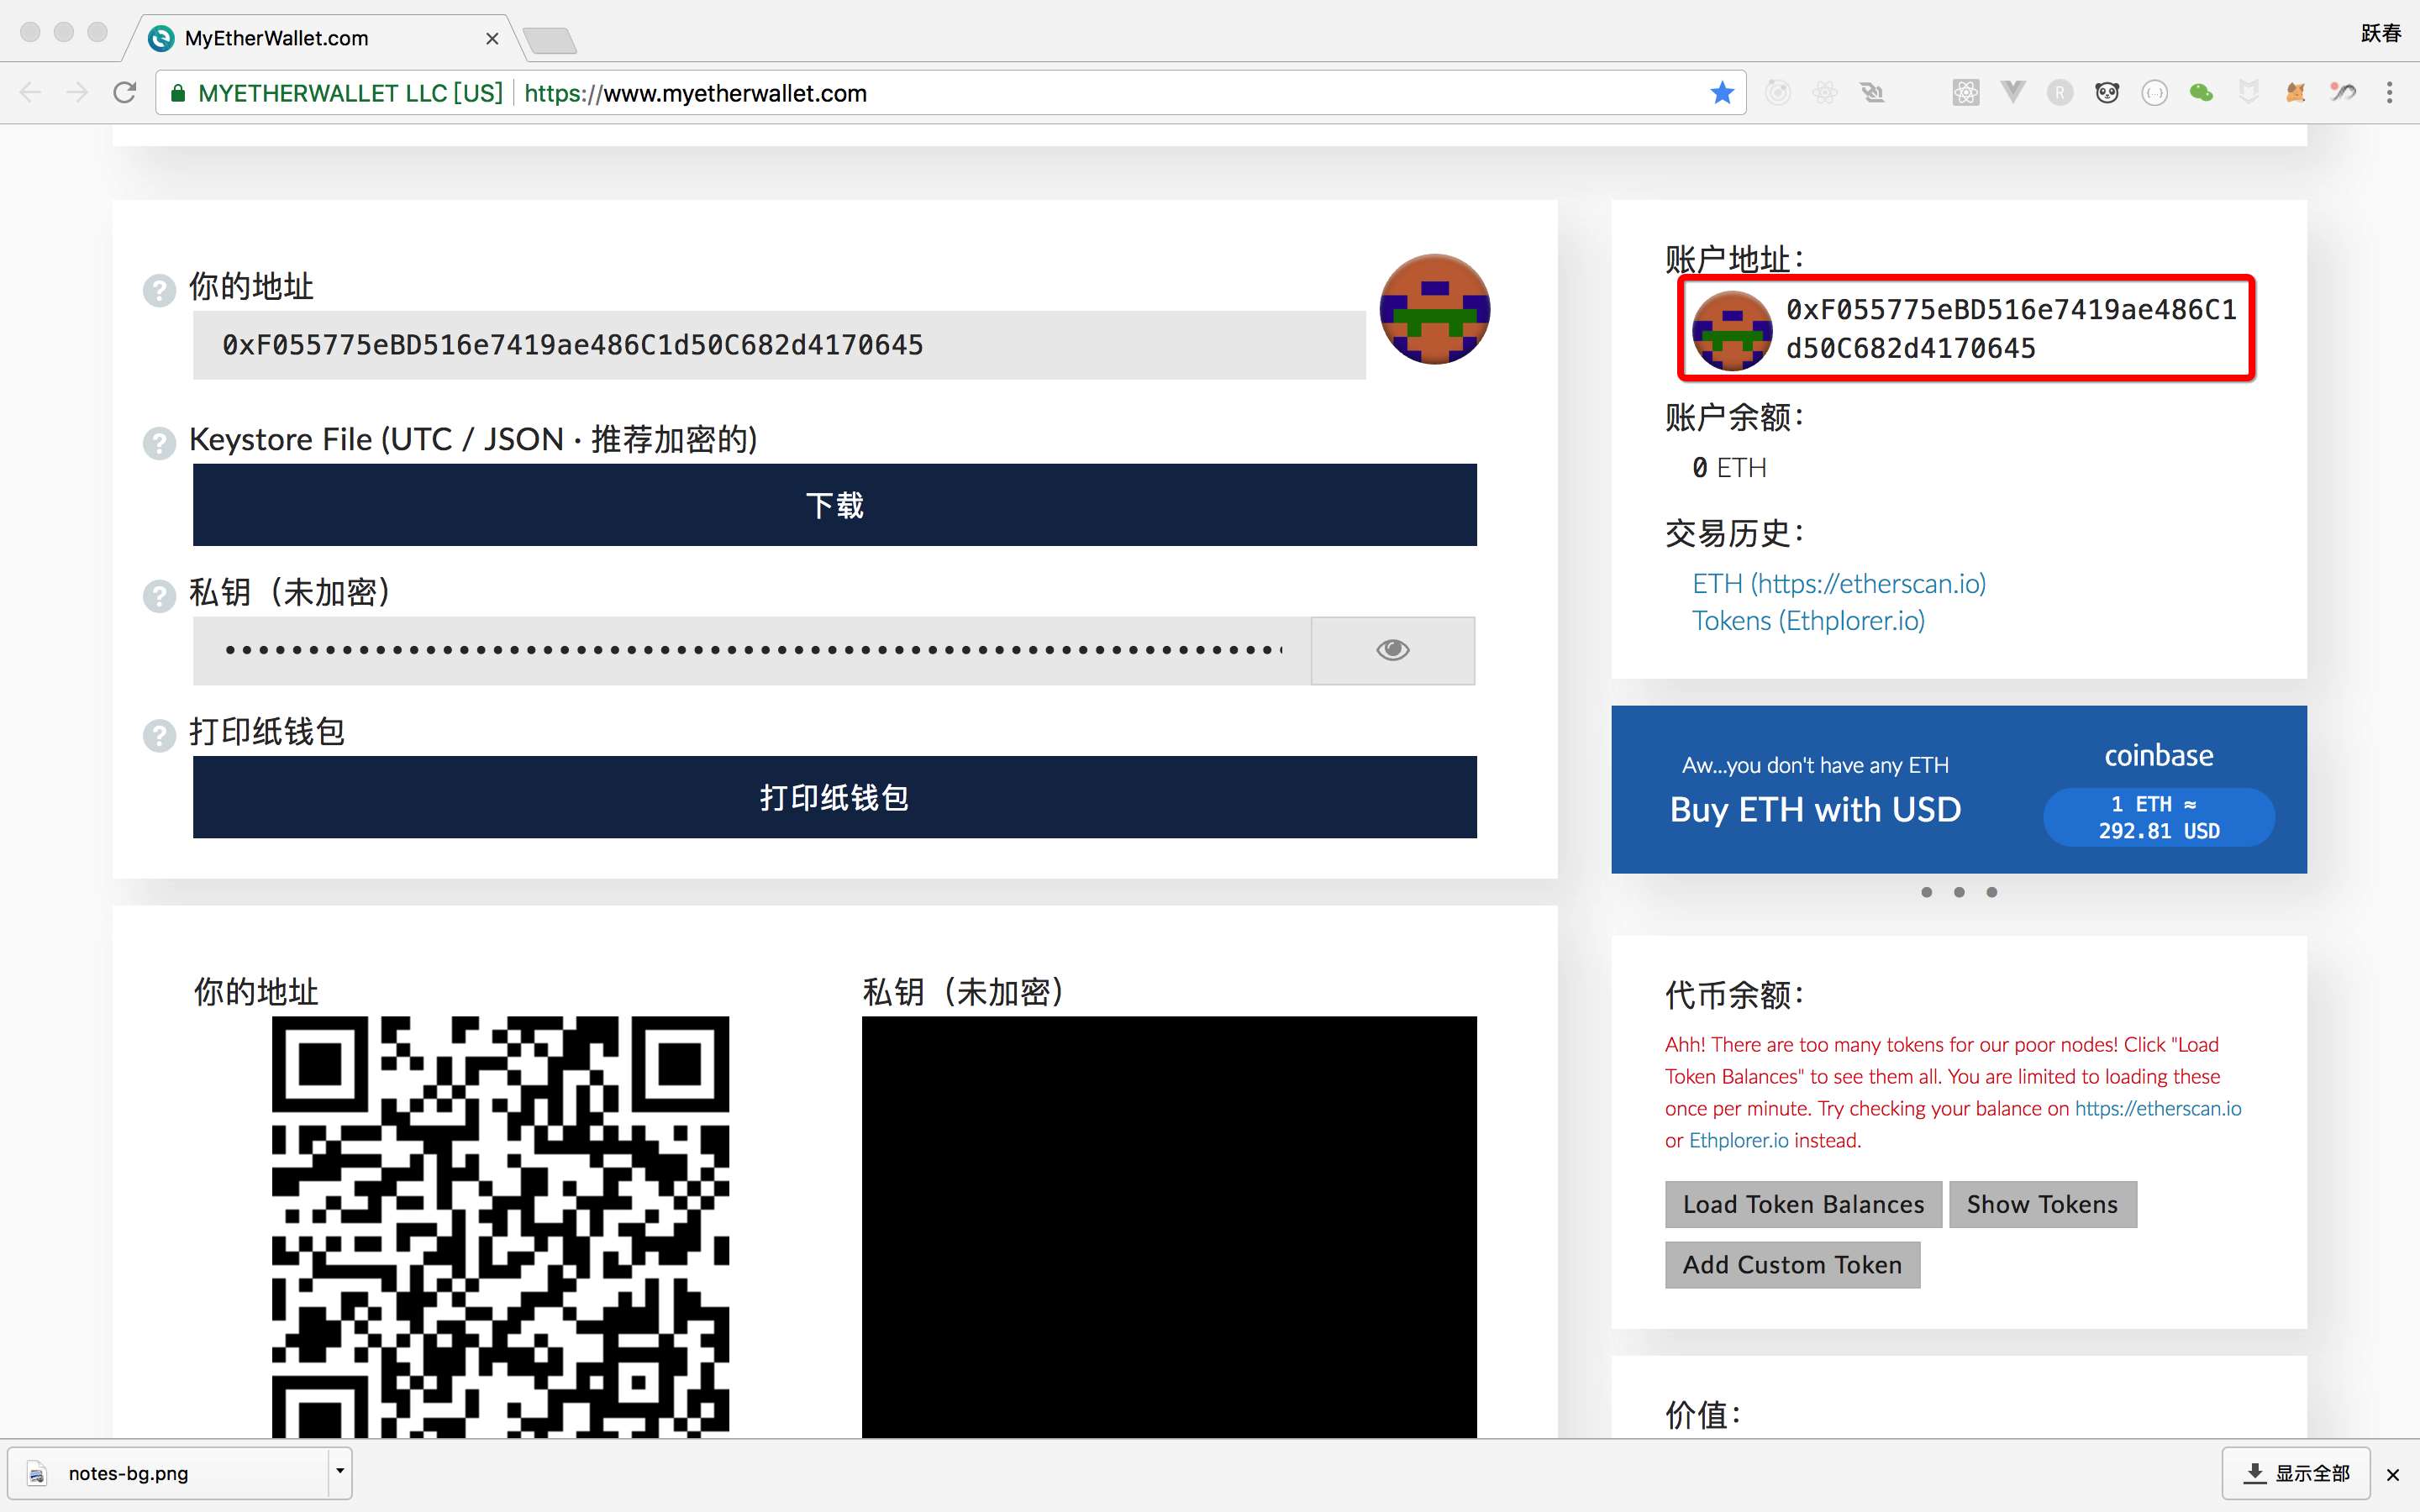
Task: Click the address QR code image
Action: [500, 1227]
